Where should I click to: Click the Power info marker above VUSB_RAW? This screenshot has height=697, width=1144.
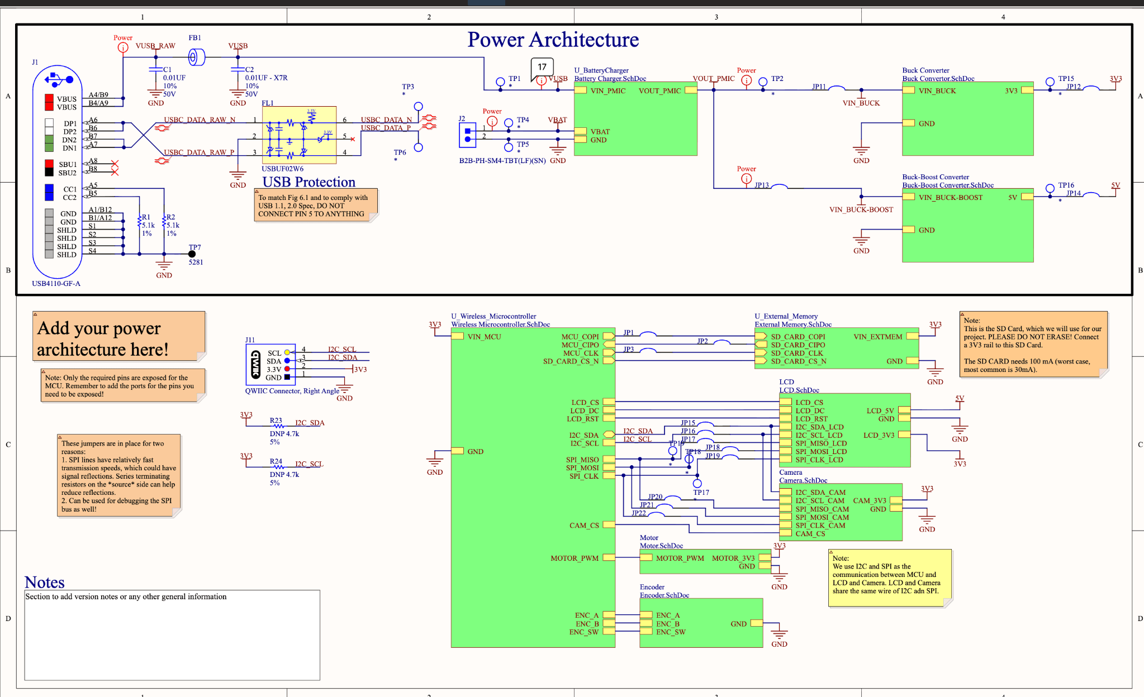[x=123, y=47]
